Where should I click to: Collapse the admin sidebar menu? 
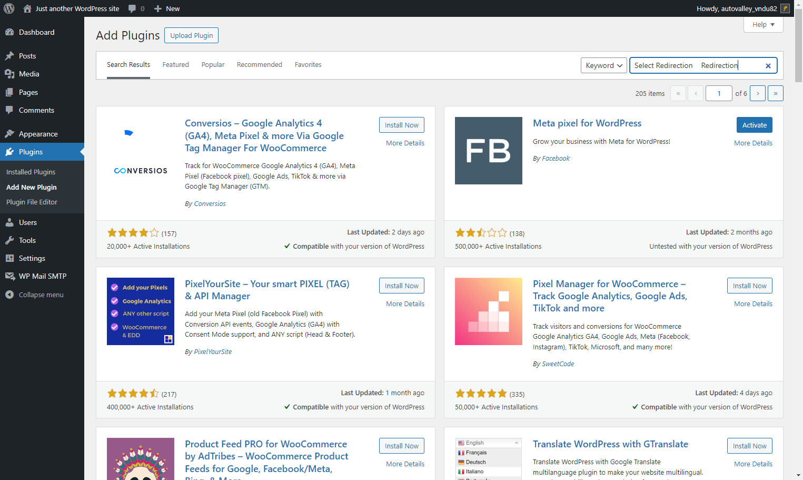click(42, 295)
